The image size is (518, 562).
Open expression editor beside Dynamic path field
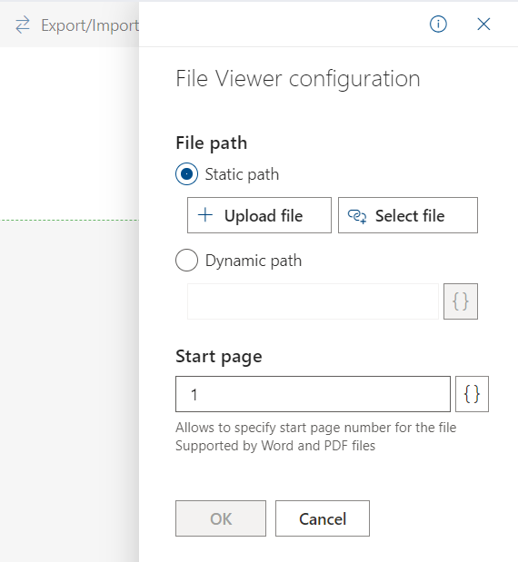click(x=461, y=301)
